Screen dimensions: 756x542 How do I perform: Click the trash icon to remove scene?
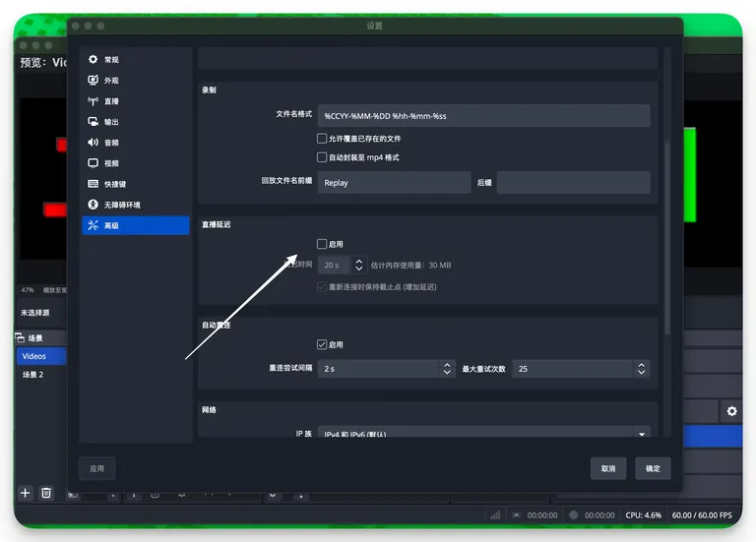tap(46, 493)
